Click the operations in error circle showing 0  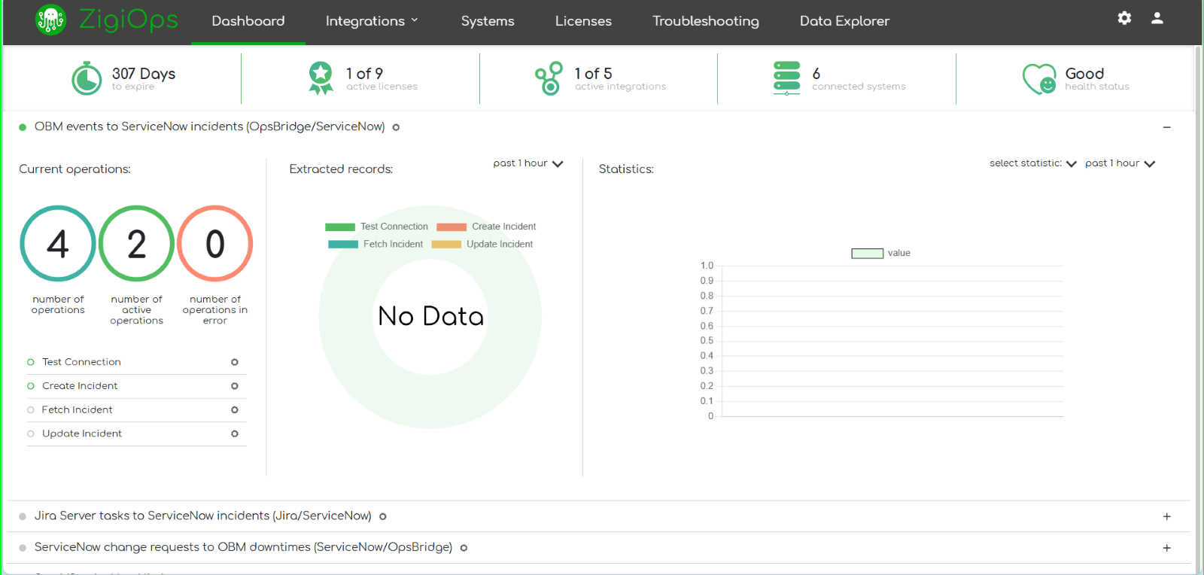pos(215,243)
